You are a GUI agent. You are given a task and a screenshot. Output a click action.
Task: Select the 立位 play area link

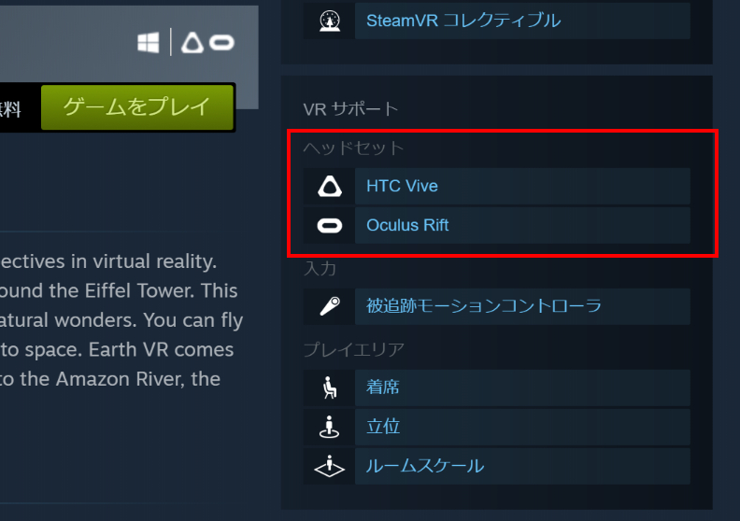pyautogui.click(x=522, y=428)
